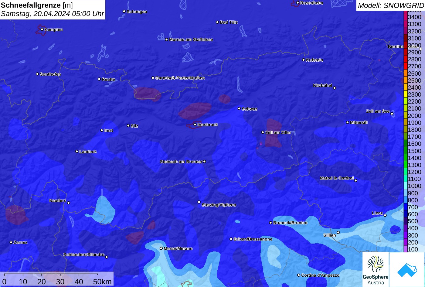Screen dimensions: 425x287
Task: Click the Reutte marker dot
Action: click(99, 79)
